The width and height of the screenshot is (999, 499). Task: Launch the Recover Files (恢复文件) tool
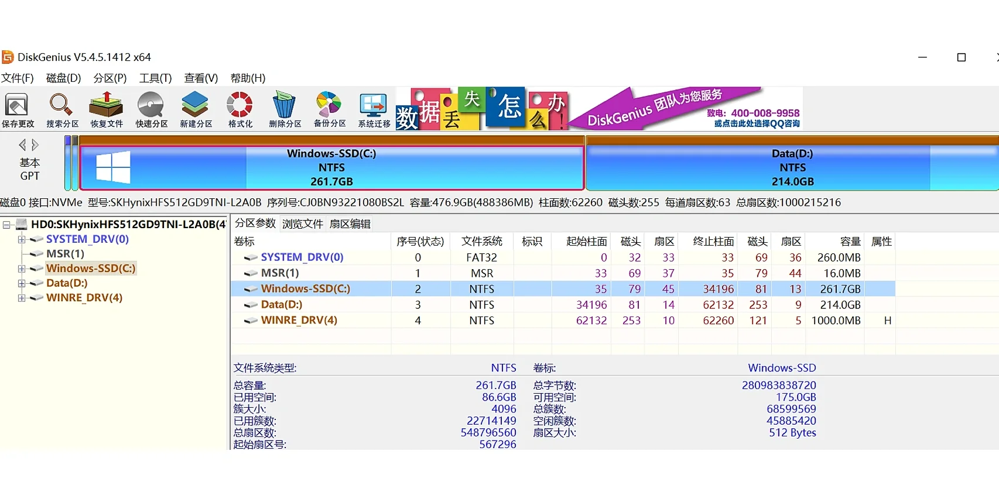pos(107,110)
